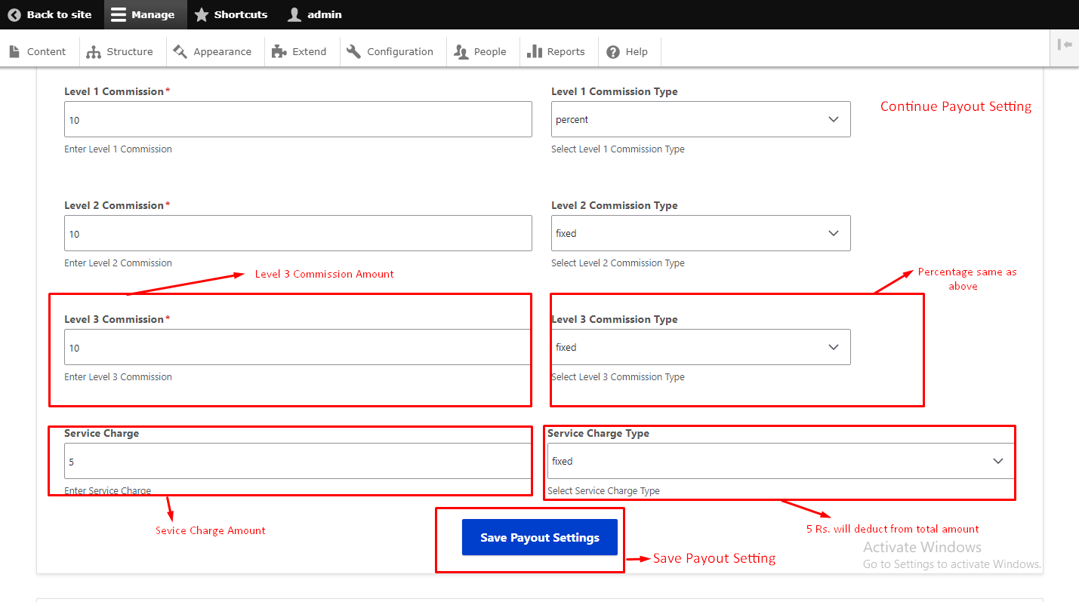Viewport: 1079px width, 602px height.
Task: Open the Appearance menu item
Action: (x=212, y=51)
